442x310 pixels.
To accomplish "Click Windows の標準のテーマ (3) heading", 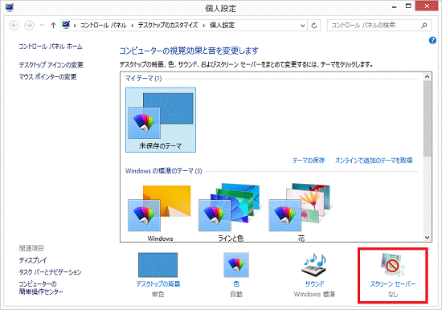I will pyautogui.click(x=163, y=171).
